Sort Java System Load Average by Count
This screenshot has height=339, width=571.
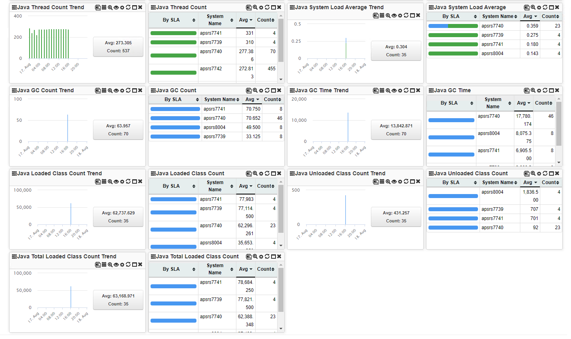(x=550, y=16)
